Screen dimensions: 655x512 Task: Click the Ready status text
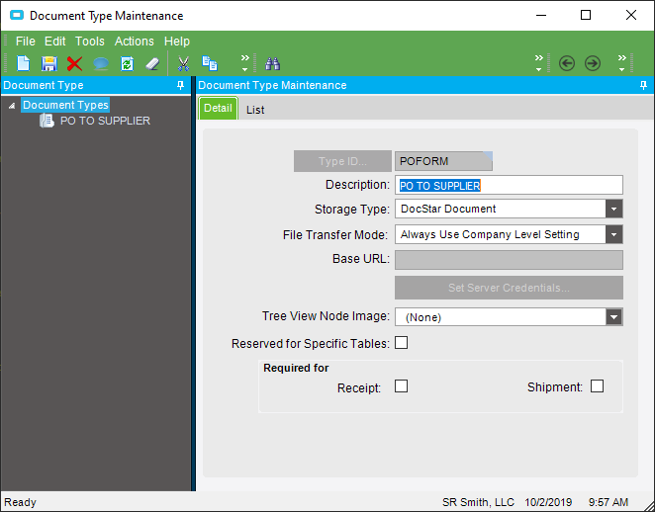20,502
